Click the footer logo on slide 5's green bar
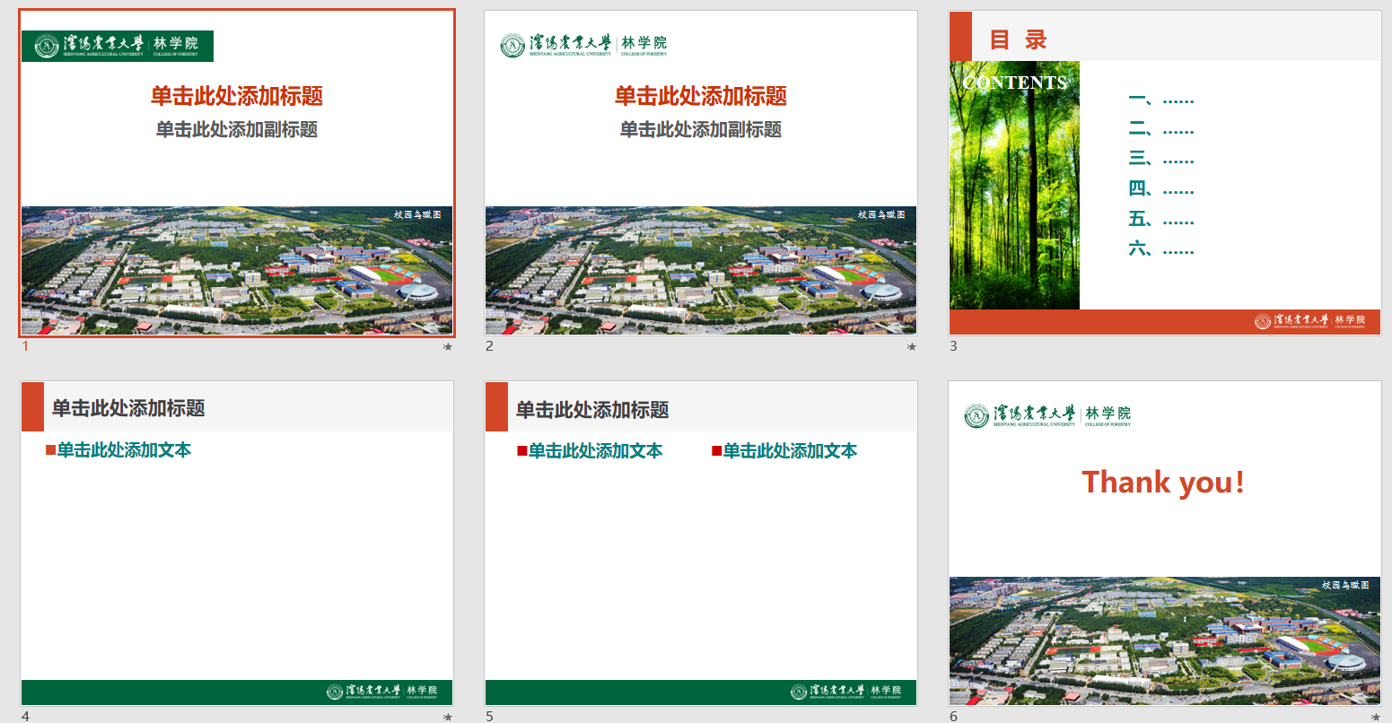Viewport: 1392px width, 723px height. pyautogui.click(x=846, y=692)
